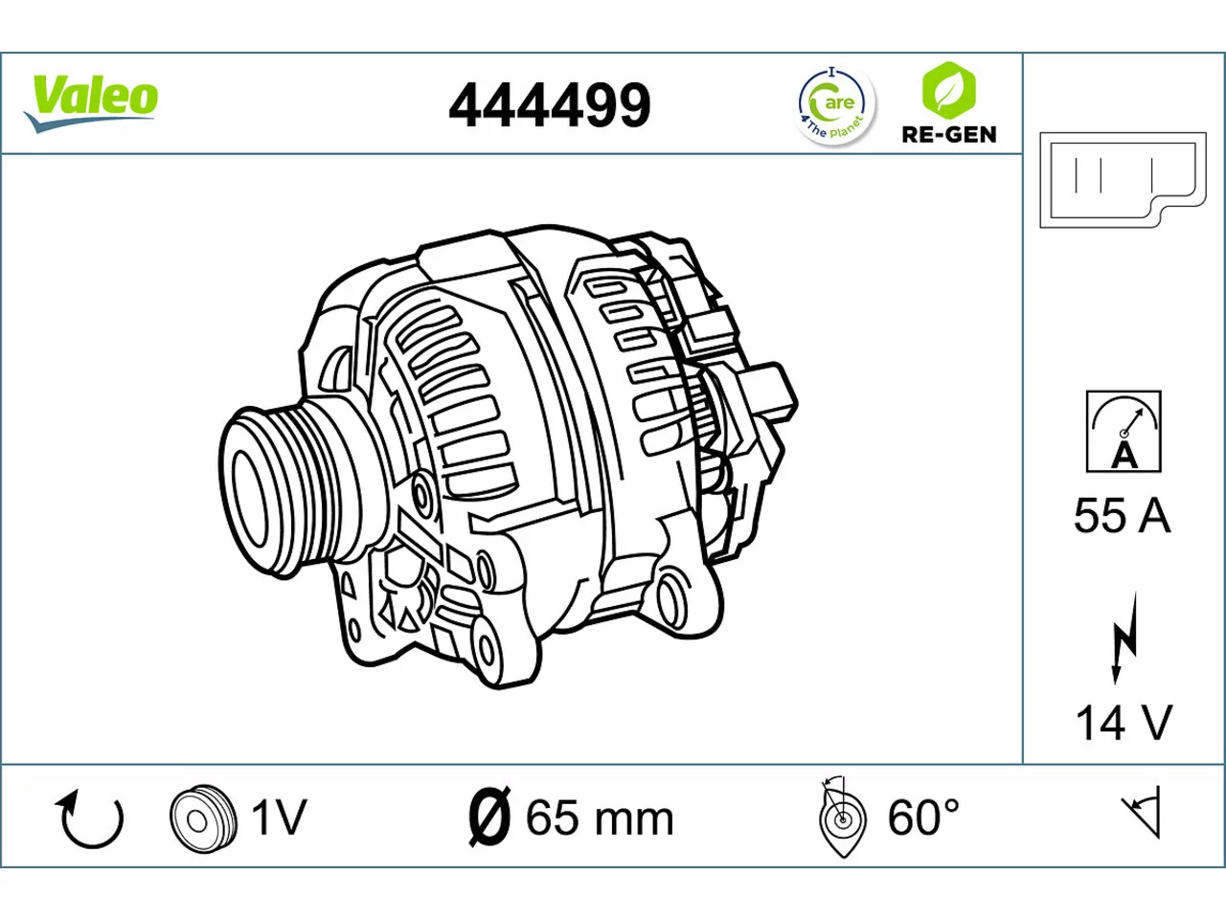1226x919 pixels.
Task: Click the clockwise rotation arrow icon
Action: 90,818
